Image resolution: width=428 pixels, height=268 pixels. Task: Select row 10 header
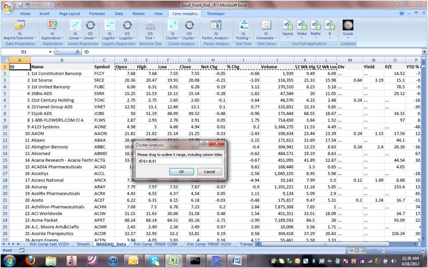(5, 127)
